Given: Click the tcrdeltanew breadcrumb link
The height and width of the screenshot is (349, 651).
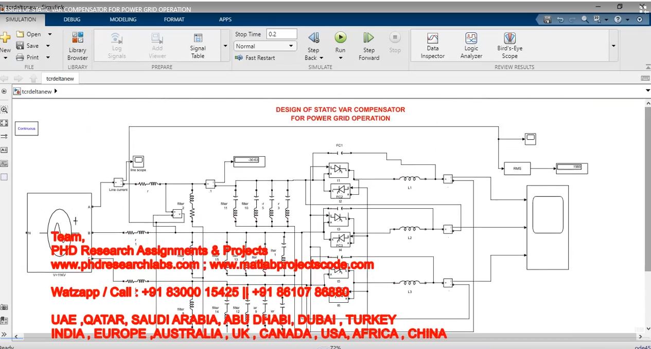Looking at the screenshot, I should click(37, 91).
